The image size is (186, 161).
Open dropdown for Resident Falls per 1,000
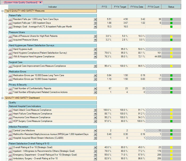point(95,19)
